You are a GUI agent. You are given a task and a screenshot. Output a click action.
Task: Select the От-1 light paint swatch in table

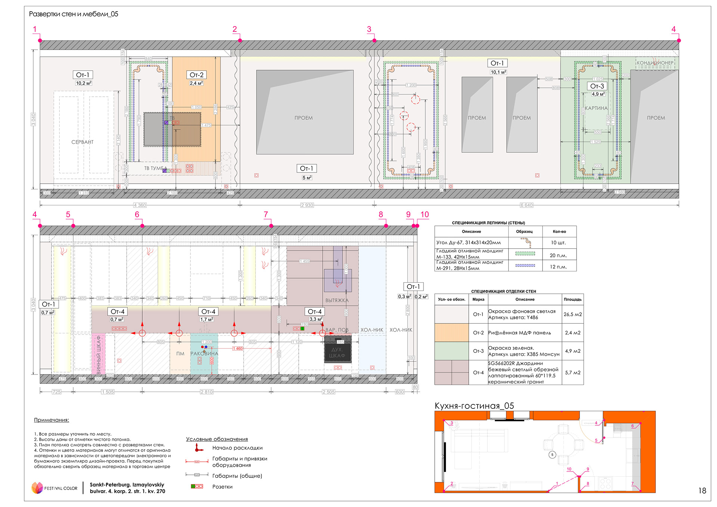(x=451, y=314)
